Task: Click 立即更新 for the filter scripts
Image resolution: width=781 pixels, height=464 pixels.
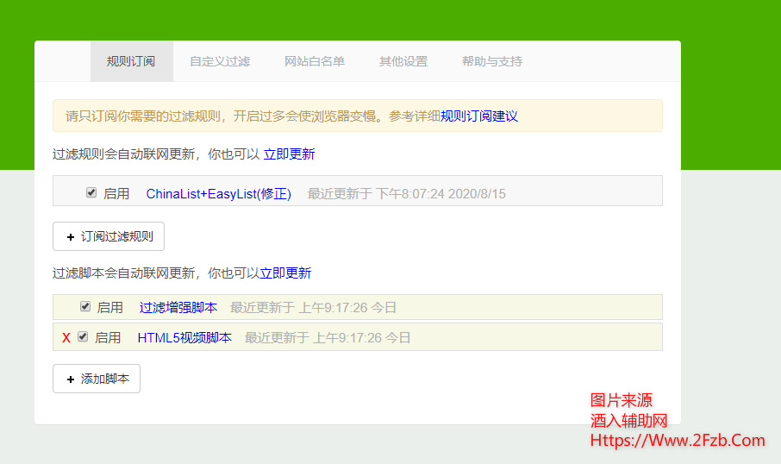Action: (285, 273)
